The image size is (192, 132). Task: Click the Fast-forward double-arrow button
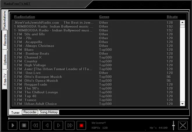(x=70, y=125)
